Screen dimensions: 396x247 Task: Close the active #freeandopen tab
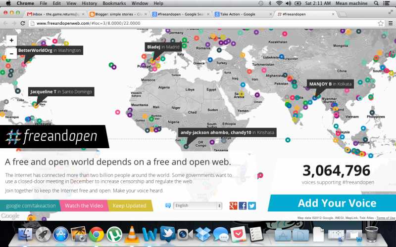click(x=333, y=14)
